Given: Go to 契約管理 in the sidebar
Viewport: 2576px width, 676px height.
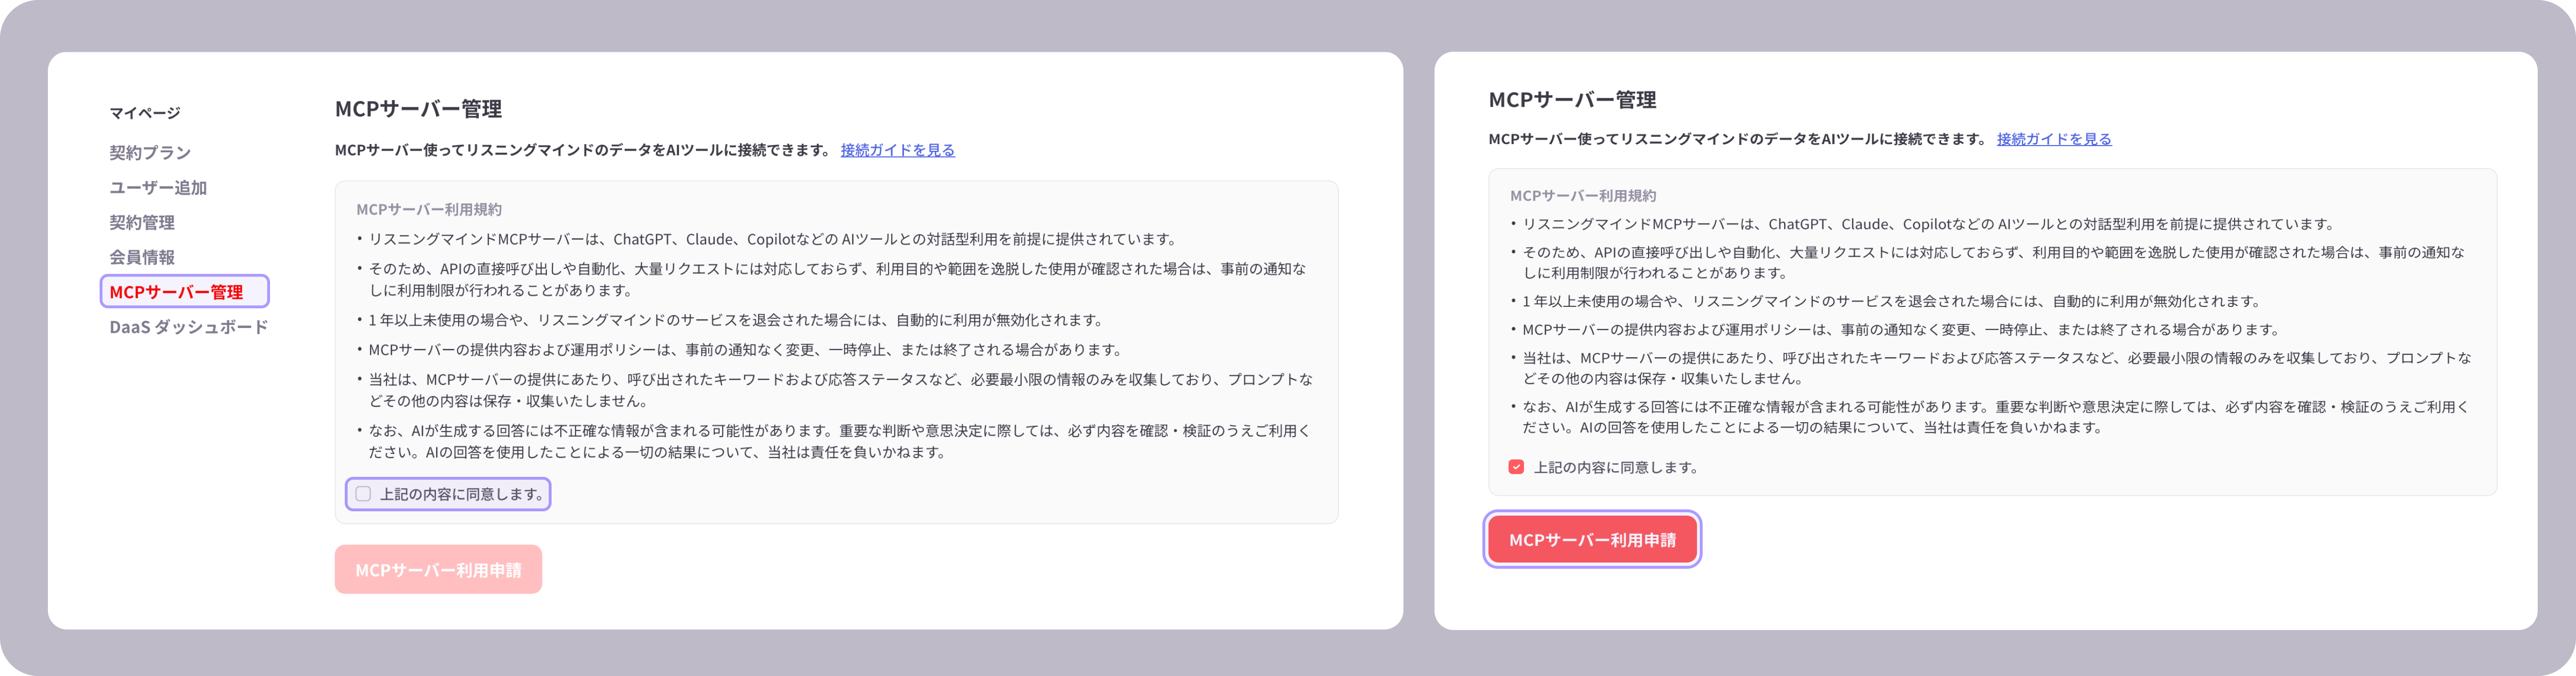Looking at the screenshot, I should tap(142, 222).
